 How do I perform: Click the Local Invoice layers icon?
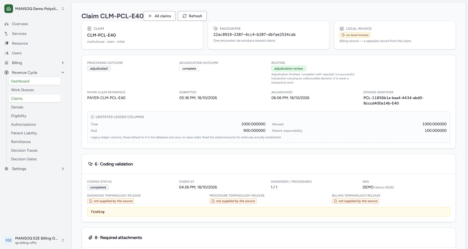click(342, 28)
